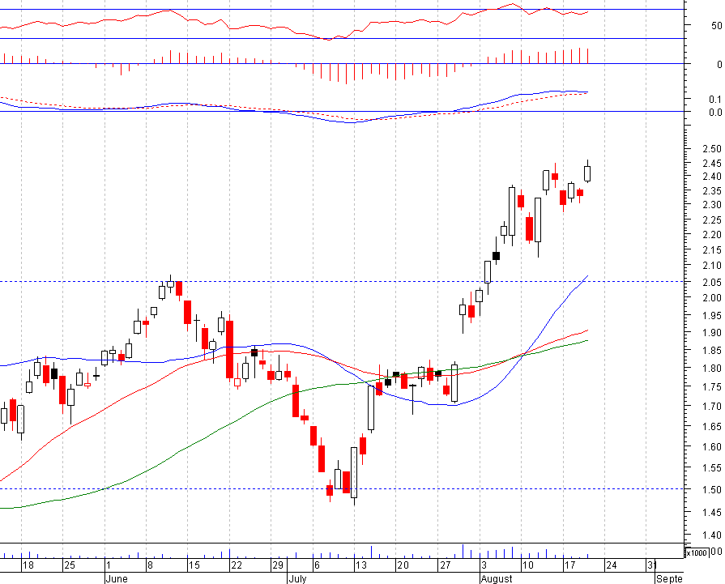Pick the 1.40 price axis value
The width and height of the screenshot is (725, 584).
pyautogui.click(x=711, y=535)
